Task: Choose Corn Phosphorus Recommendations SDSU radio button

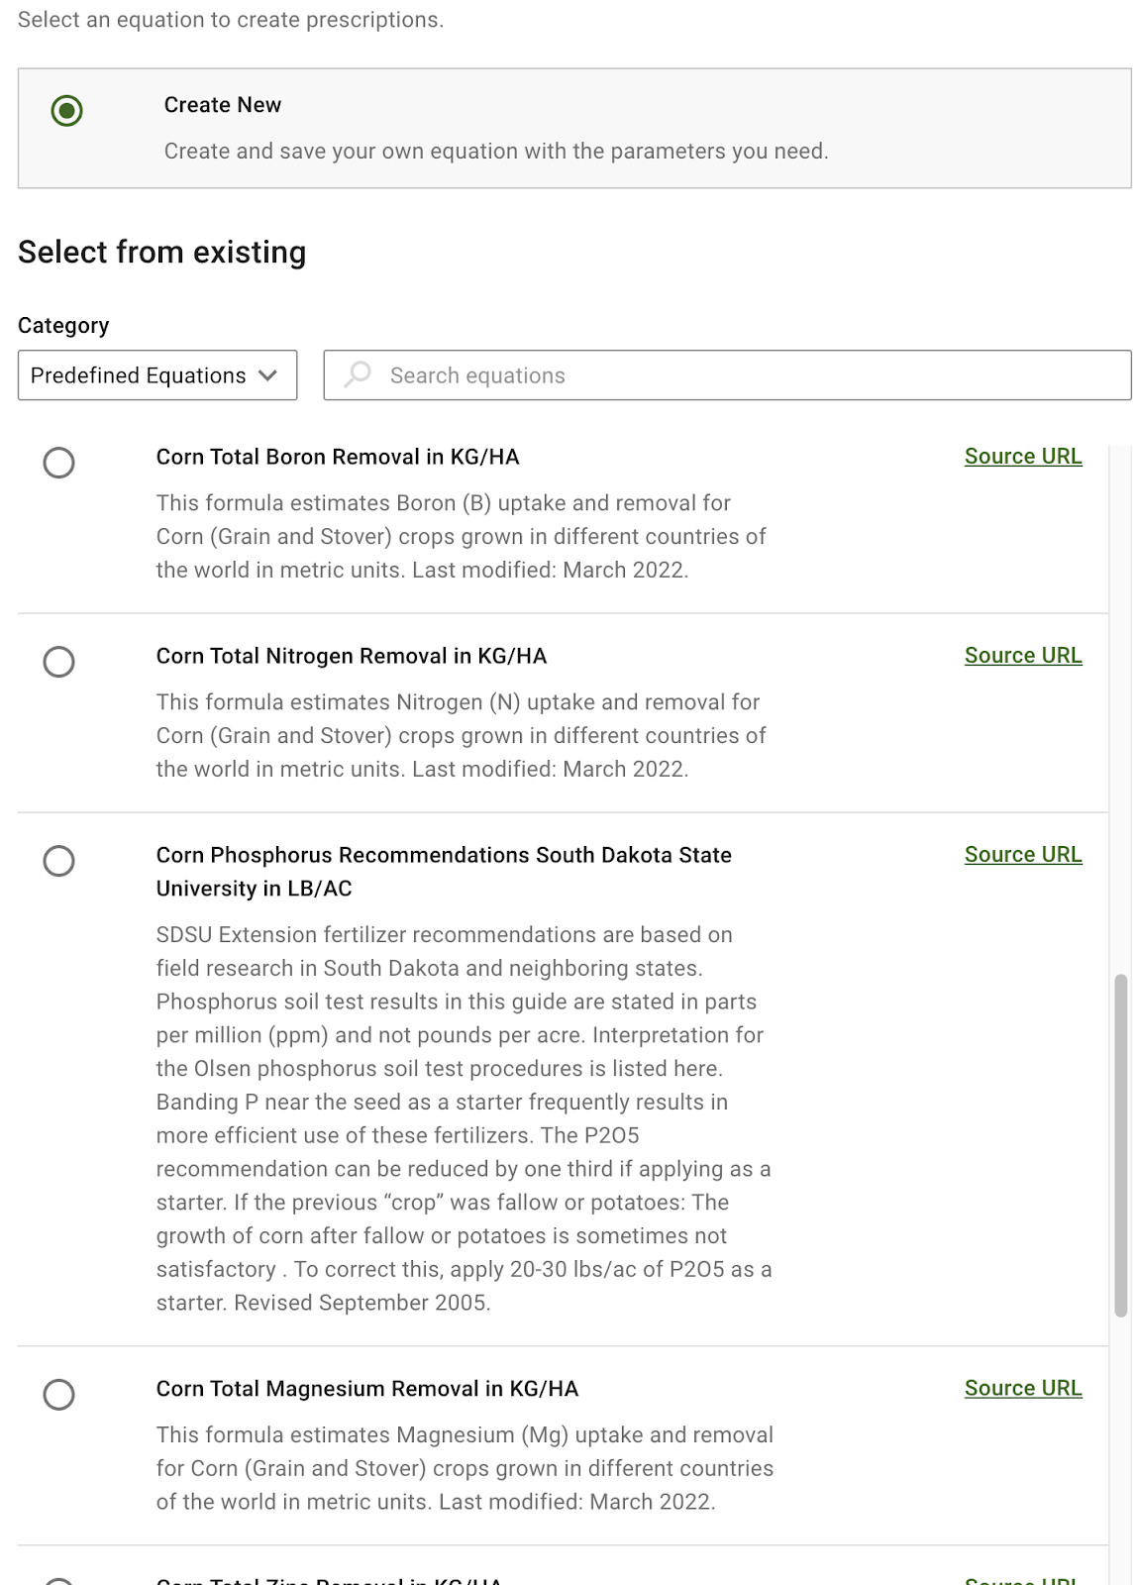Action: [59, 861]
